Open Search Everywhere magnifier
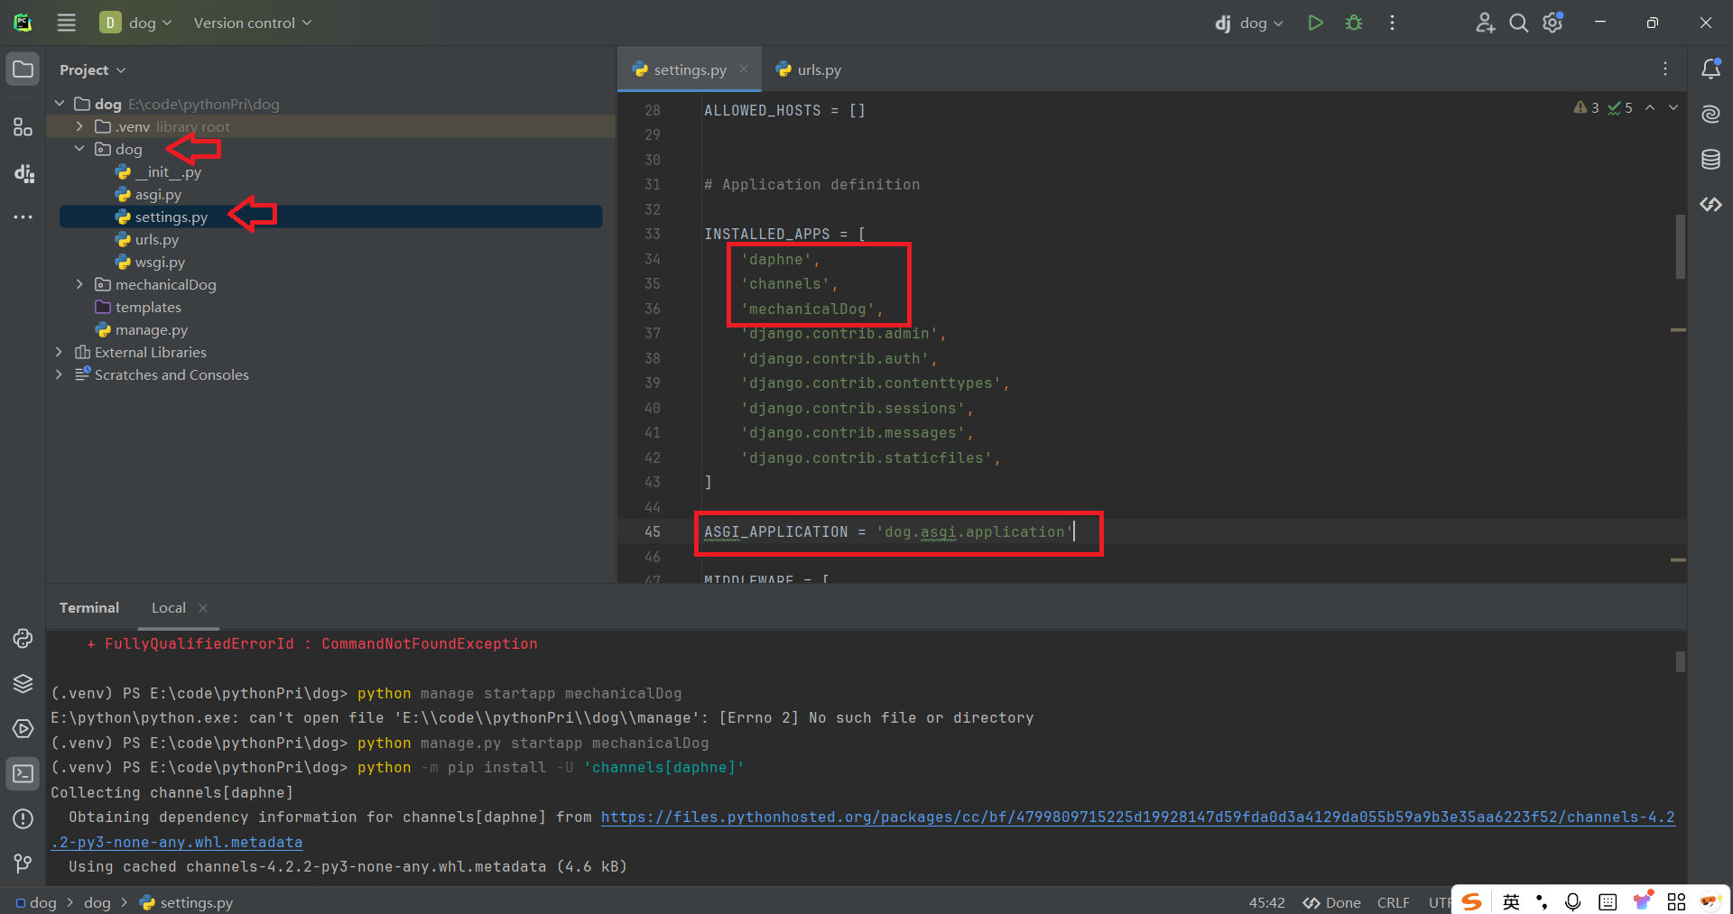This screenshot has height=914, width=1733. point(1518,23)
